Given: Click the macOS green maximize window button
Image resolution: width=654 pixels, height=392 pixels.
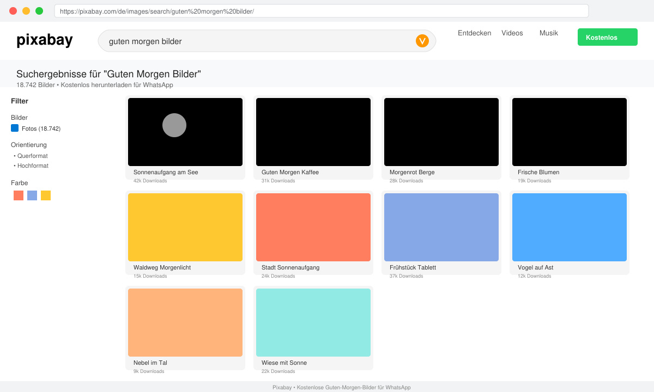Looking at the screenshot, I should coord(39,11).
